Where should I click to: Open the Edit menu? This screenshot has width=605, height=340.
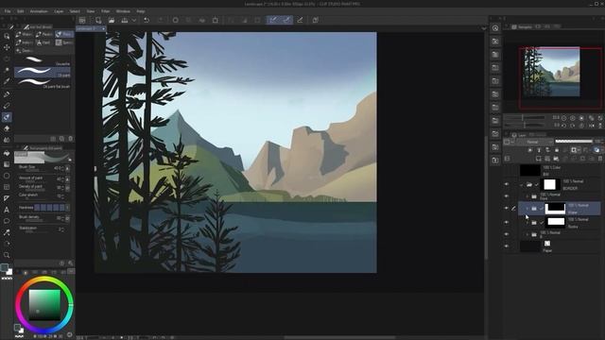[21, 11]
